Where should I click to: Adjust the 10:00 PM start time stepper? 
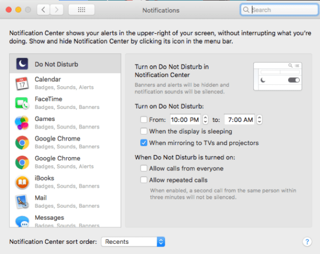[x=205, y=120]
